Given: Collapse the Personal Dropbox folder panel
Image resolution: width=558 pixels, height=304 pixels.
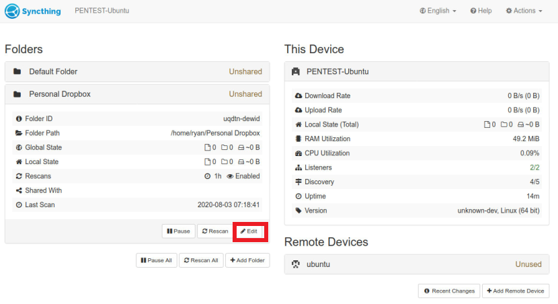Looking at the screenshot, I should click(137, 94).
